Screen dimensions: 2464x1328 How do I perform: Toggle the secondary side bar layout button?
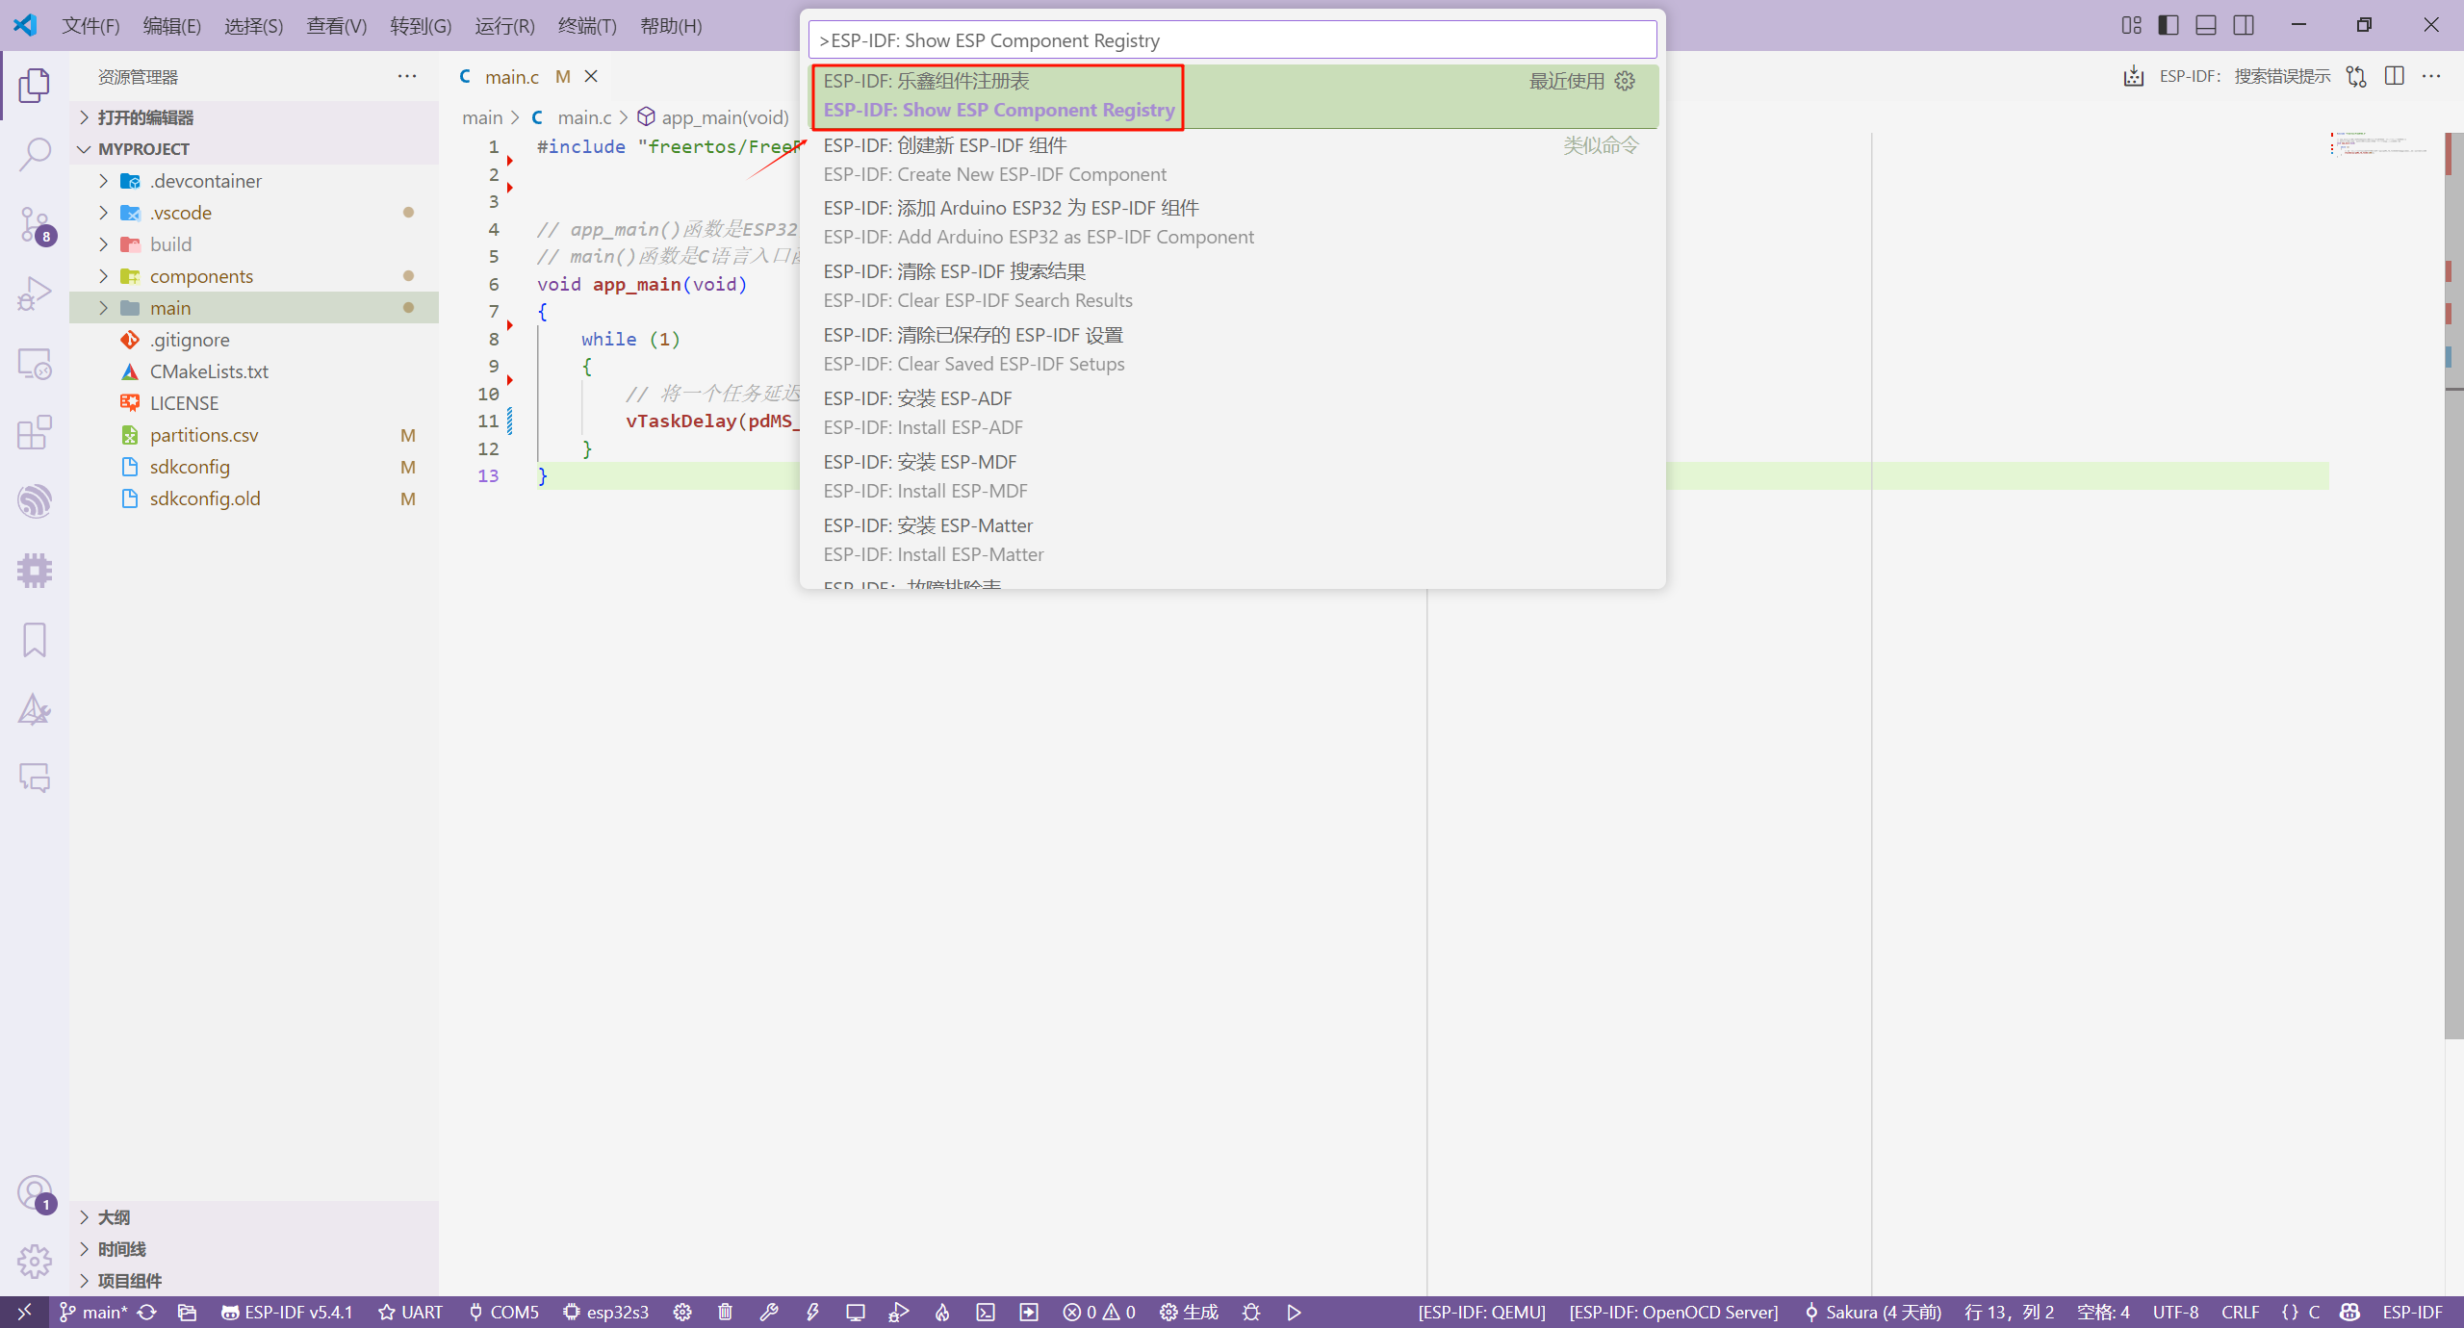pos(2244,25)
